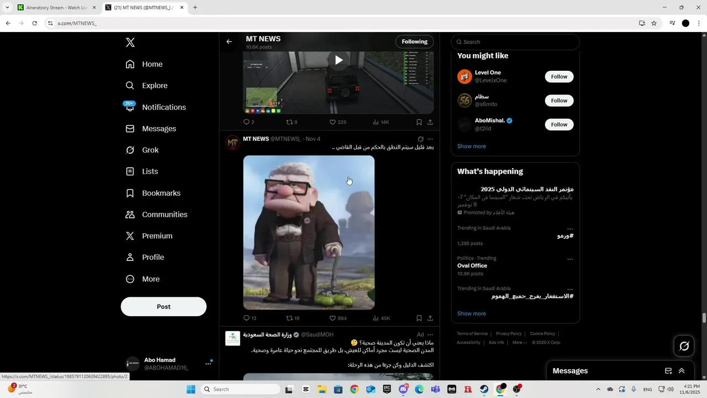Click the X logo in sidebar
The image size is (707, 398).
click(130, 43)
